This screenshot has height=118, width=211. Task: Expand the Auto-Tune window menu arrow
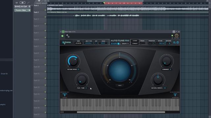(x=61, y=32)
